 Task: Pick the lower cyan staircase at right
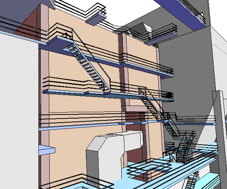[172, 129]
